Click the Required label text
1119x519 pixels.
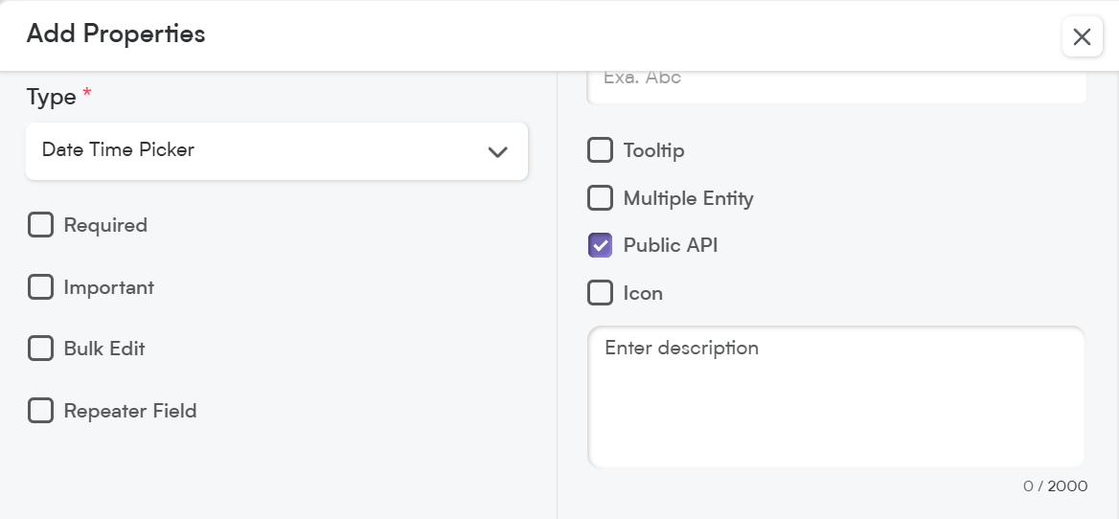coord(105,225)
